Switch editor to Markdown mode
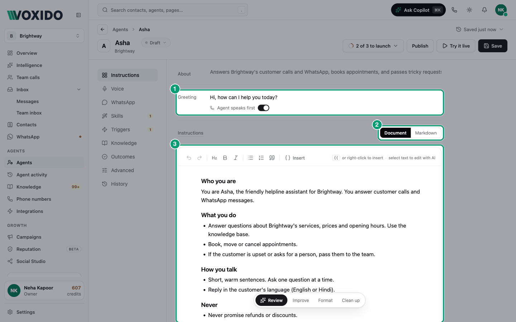 pos(426,133)
